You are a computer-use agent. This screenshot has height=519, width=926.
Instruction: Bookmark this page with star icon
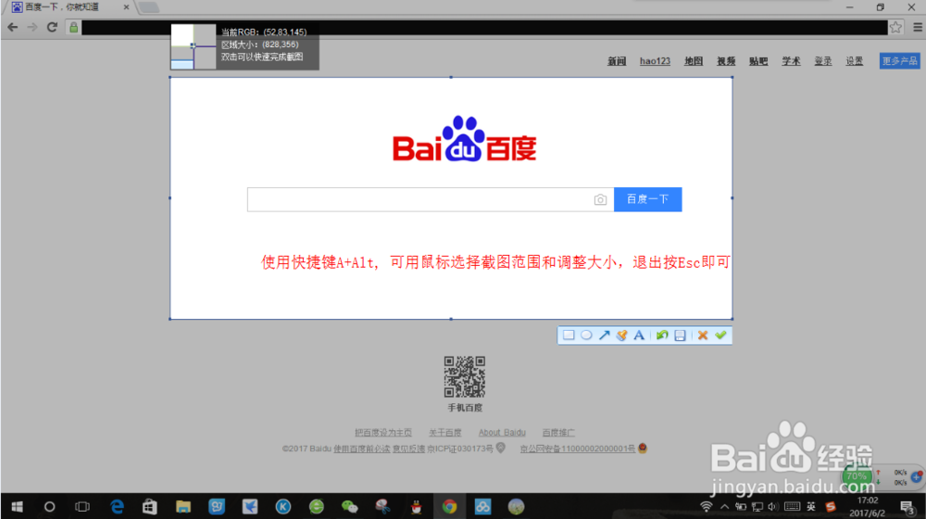coord(895,27)
